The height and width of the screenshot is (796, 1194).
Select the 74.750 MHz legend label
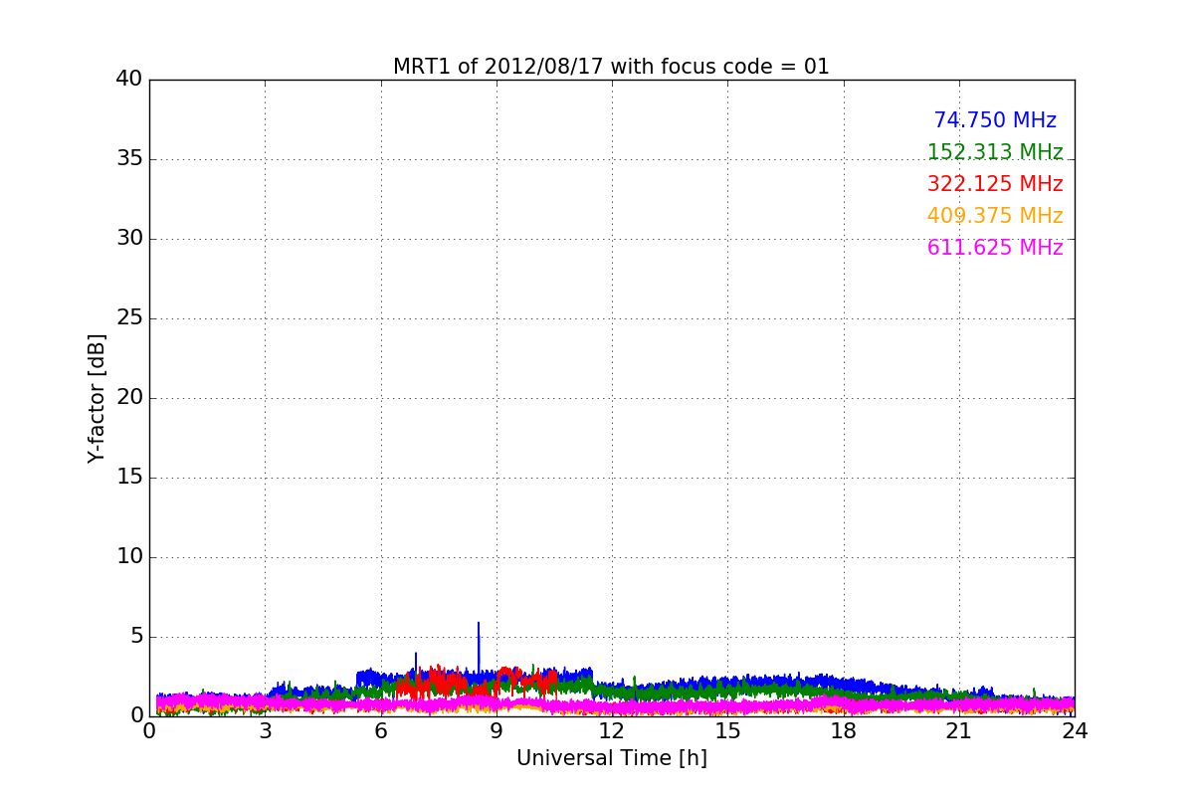coord(995,120)
